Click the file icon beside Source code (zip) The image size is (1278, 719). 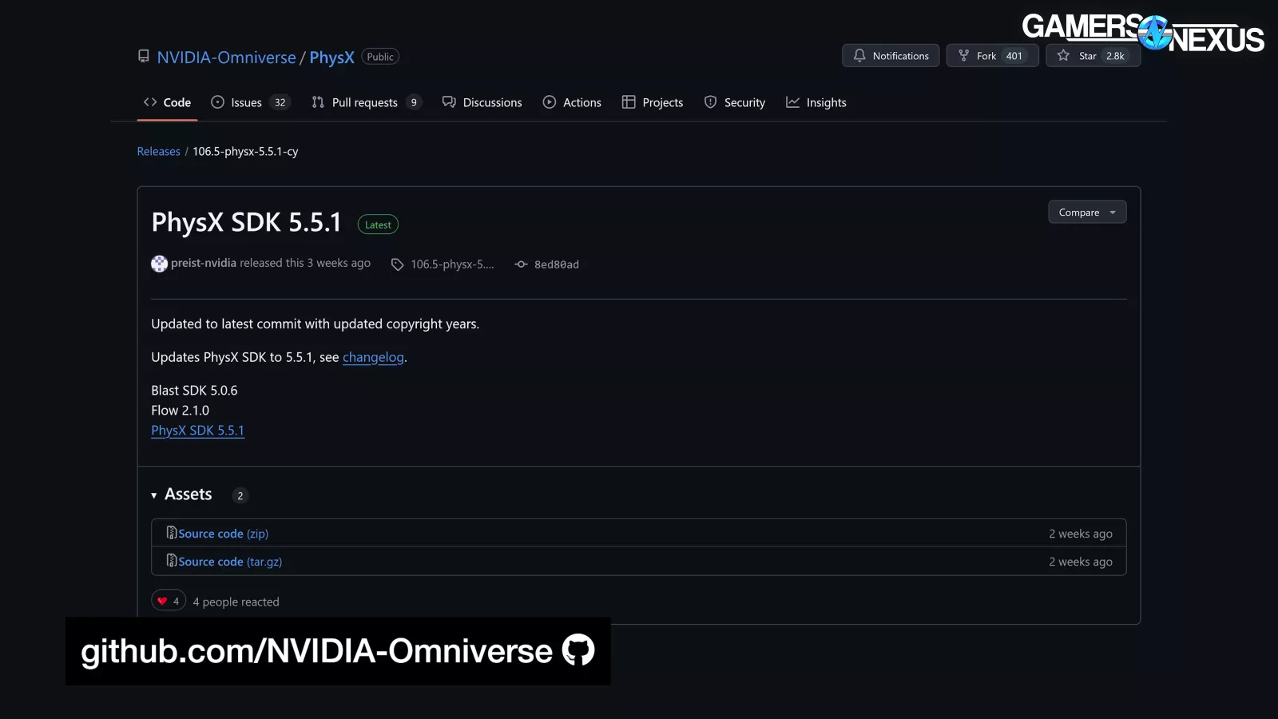point(171,533)
